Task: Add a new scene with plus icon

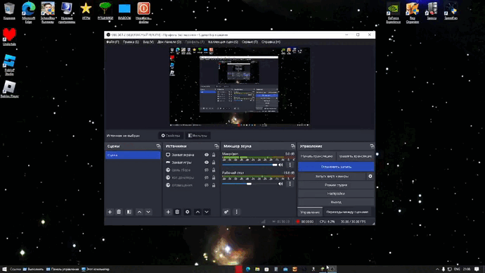Action: click(110, 212)
